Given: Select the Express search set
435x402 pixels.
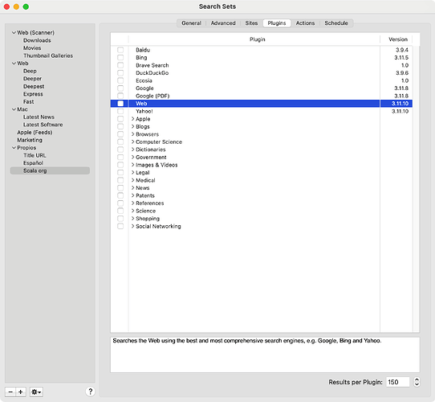Looking at the screenshot, I should coord(33,94).
